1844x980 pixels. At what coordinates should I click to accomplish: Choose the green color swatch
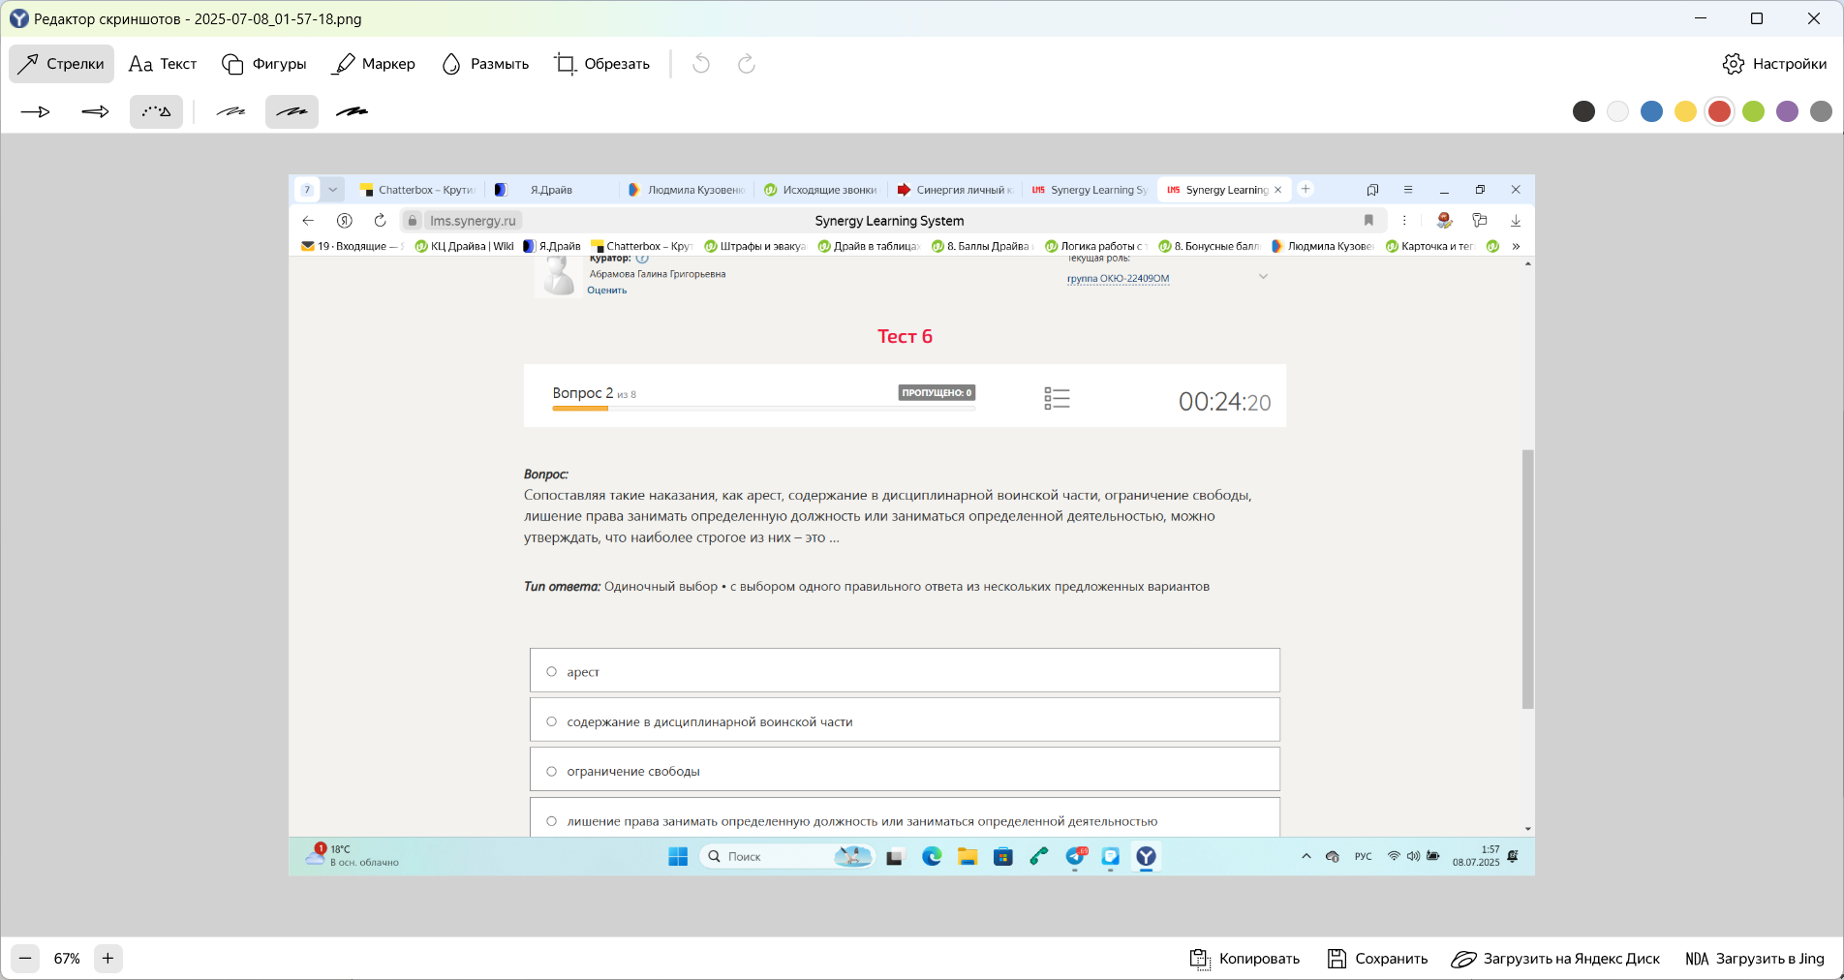pos(1753,111)
